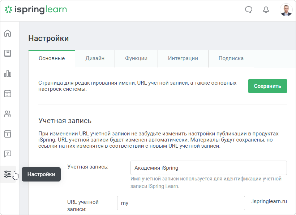Select the Основные tab
296x215 pixels.
coord(52,58)
